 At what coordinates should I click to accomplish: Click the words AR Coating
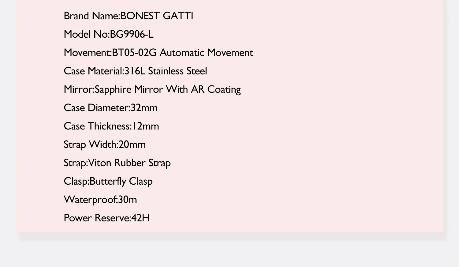point(216,90)
